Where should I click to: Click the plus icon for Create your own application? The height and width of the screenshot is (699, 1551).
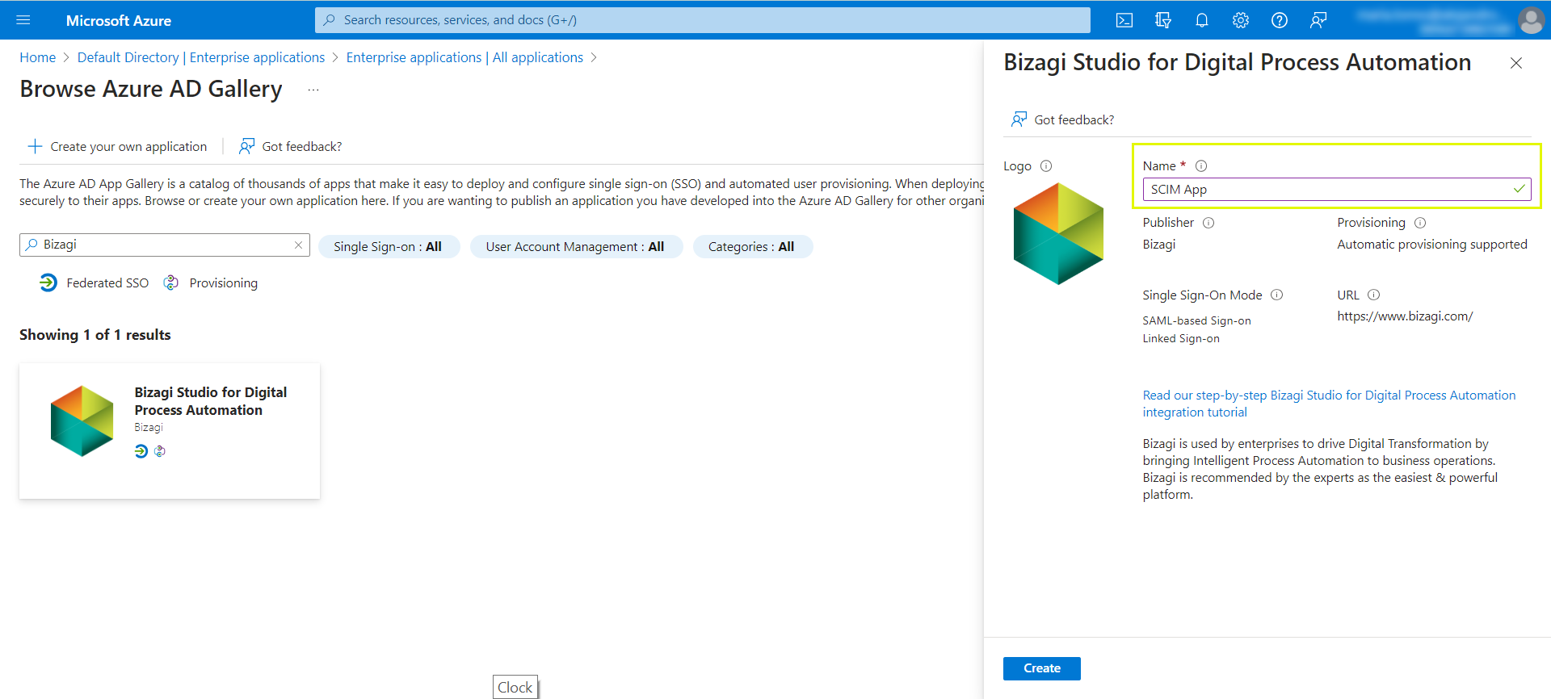point(35,146)
